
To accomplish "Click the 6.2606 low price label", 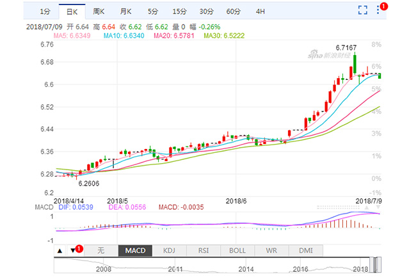I will (x=89, y=184).
